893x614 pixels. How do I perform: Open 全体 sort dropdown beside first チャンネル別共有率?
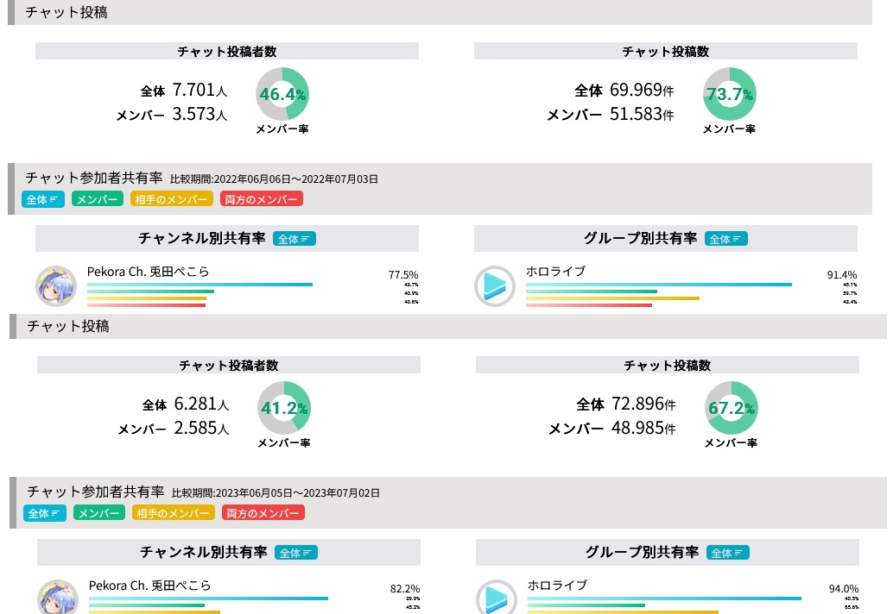[294, 239]
